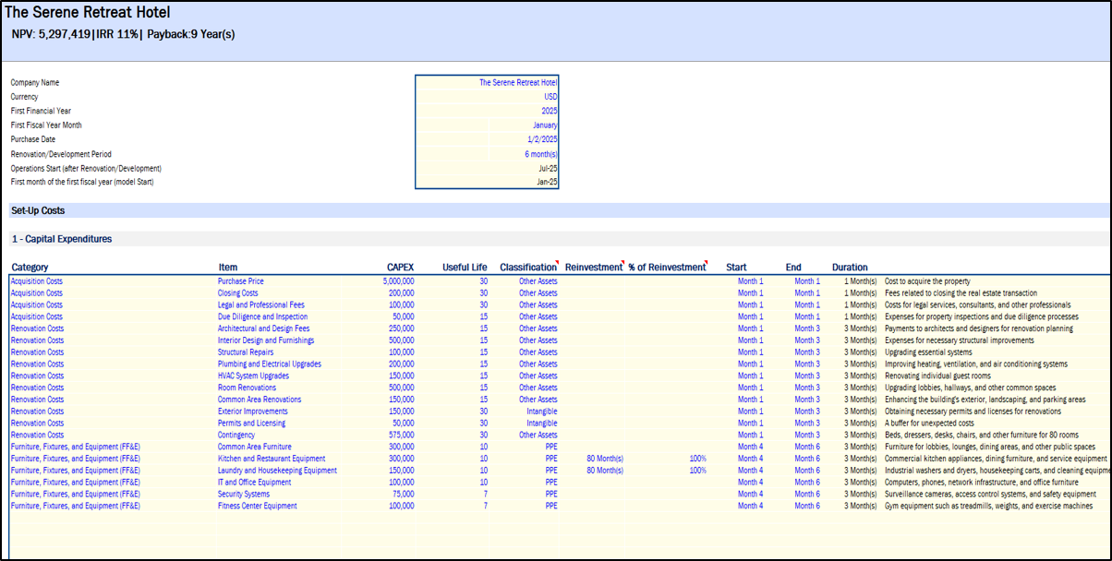Select the 1 - Capital Expenditures heading
Screen dimensions: 1112x561
(x=61, y=239)
